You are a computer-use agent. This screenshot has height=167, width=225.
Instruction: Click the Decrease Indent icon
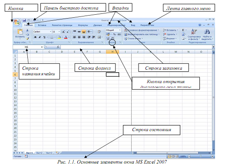click(x=89, y=37)
